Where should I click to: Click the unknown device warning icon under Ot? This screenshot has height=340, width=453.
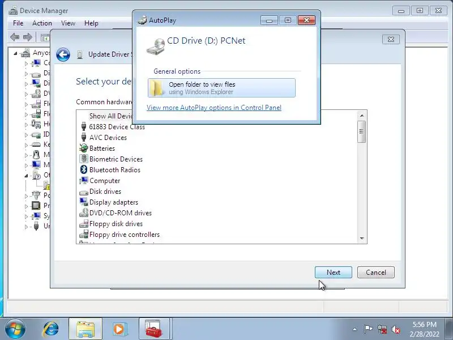point(47,185)
